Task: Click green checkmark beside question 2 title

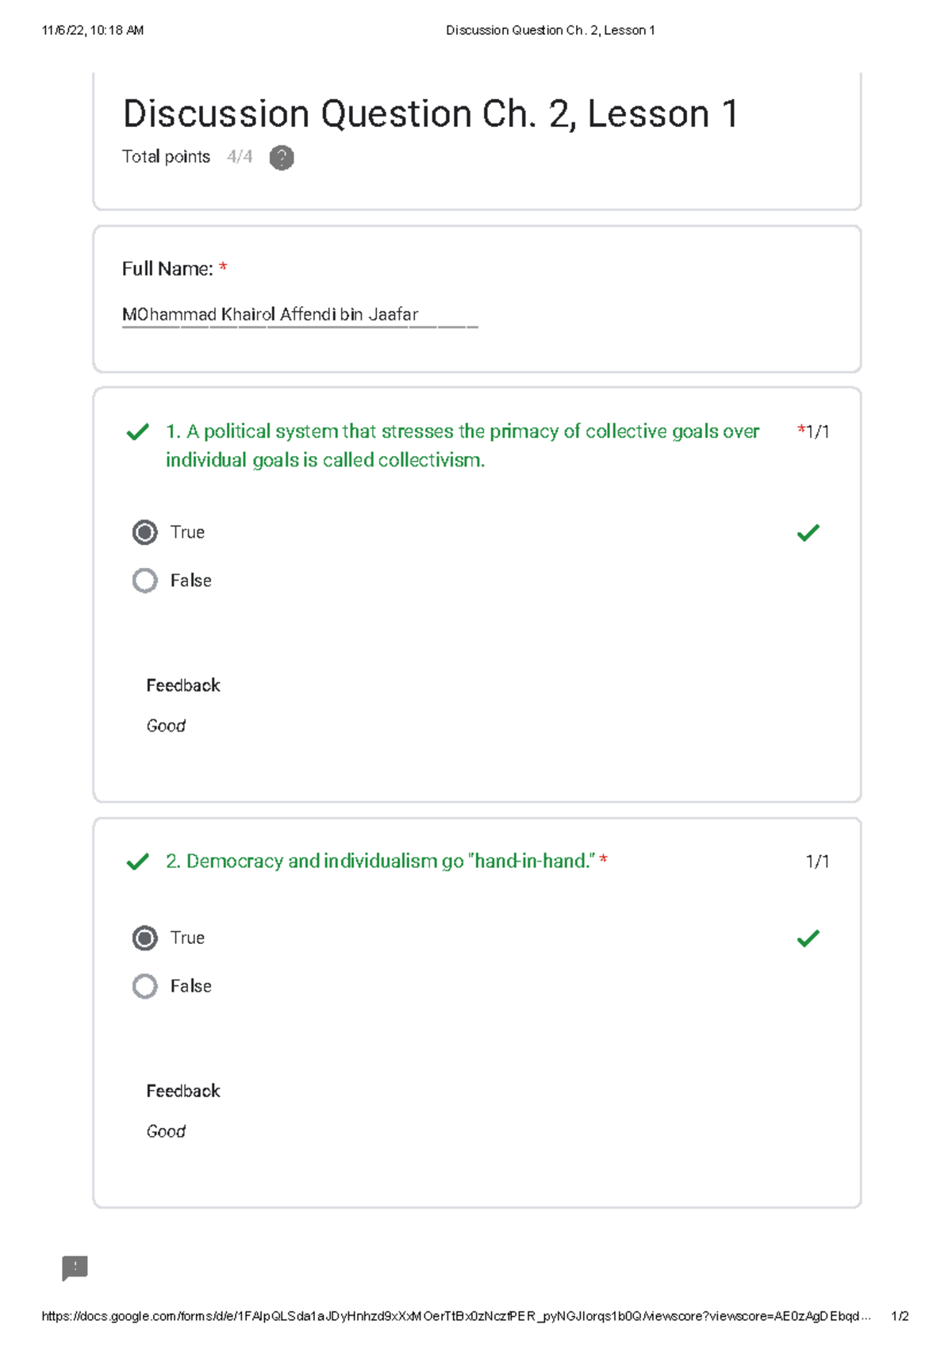Action: pyautogui.click(x=138, y=862)
